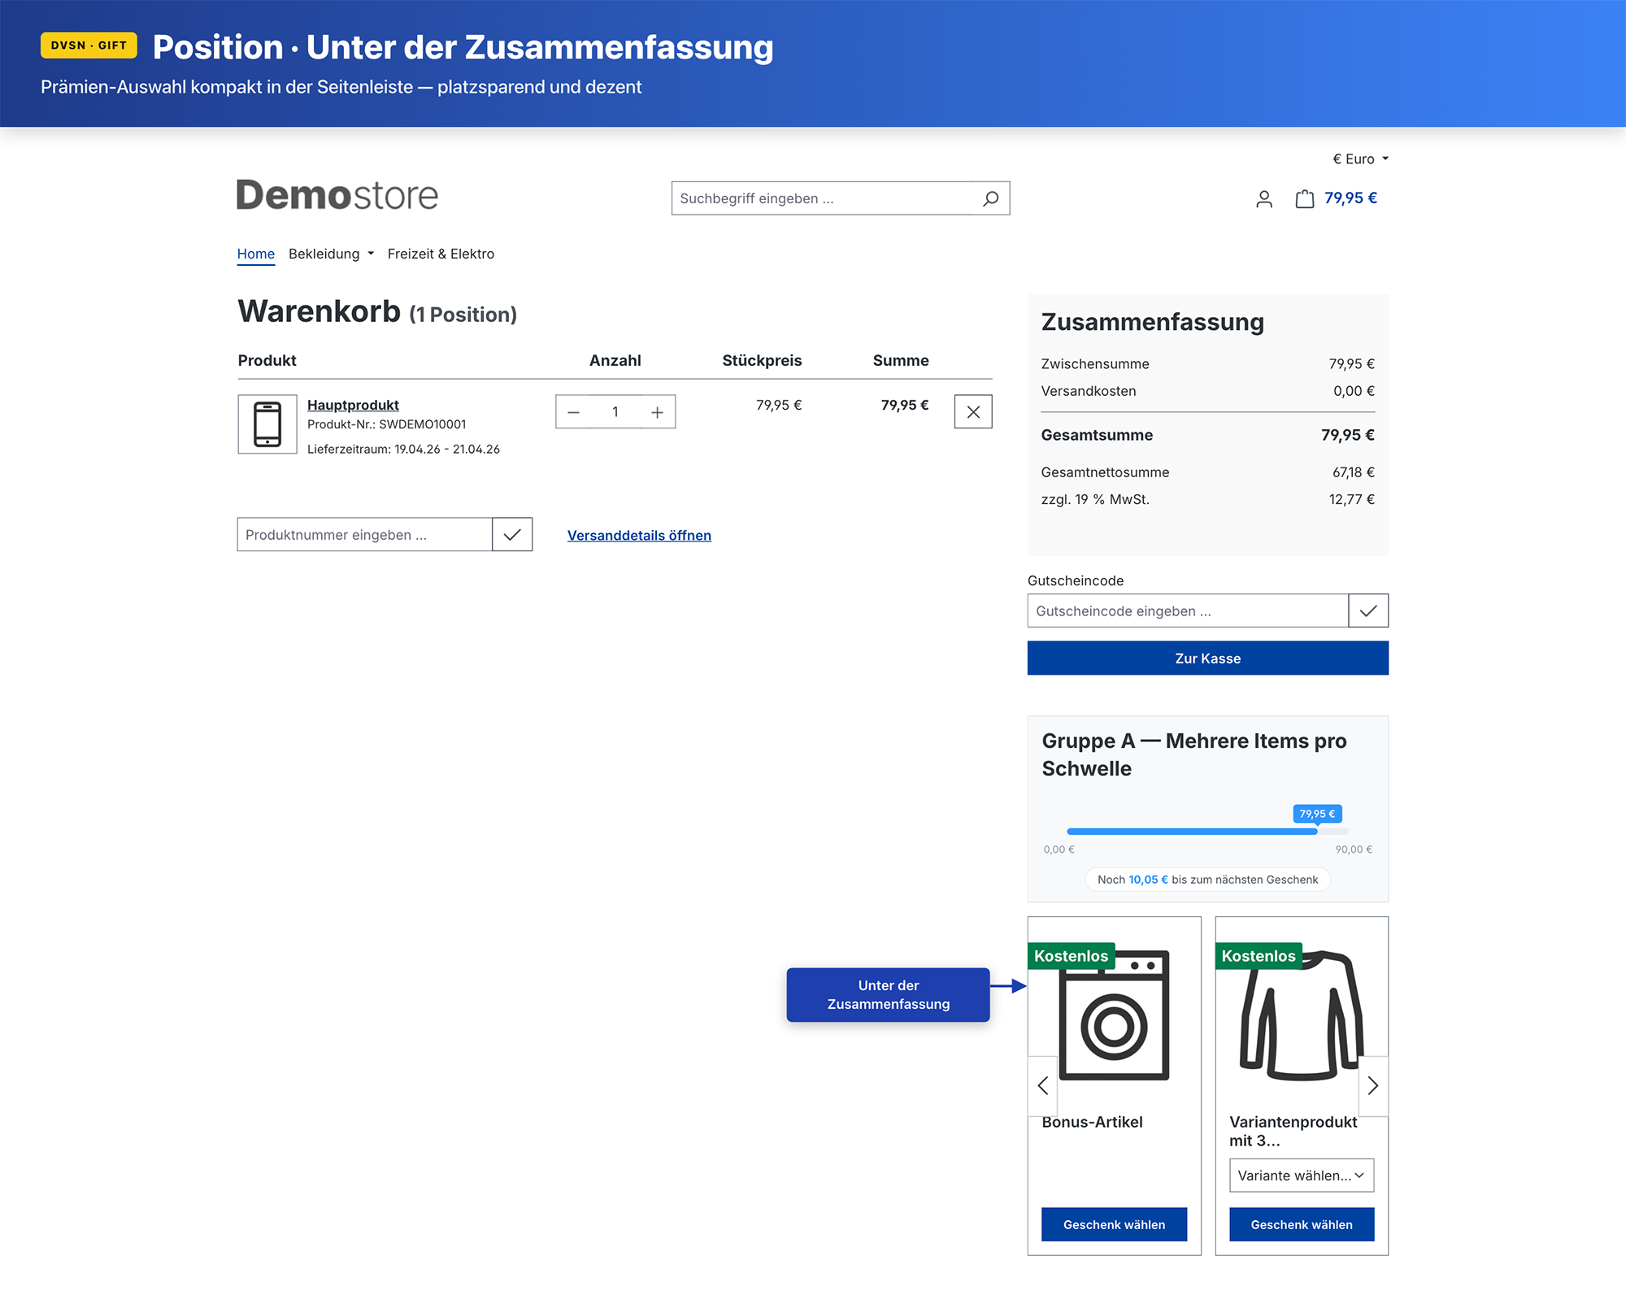
Task: Increase quantity with the plus button
Action: click(x=657, y=412)
